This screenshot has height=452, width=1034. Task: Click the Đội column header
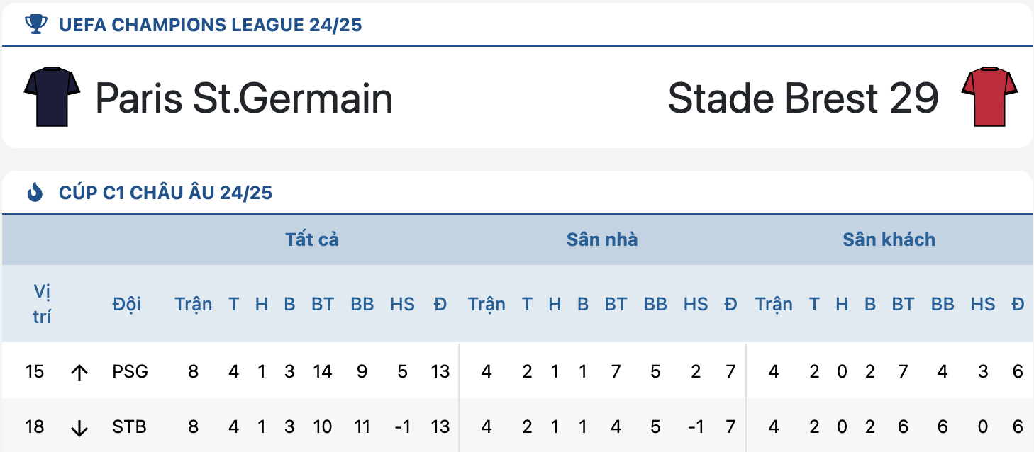click(x=126, y=304)
